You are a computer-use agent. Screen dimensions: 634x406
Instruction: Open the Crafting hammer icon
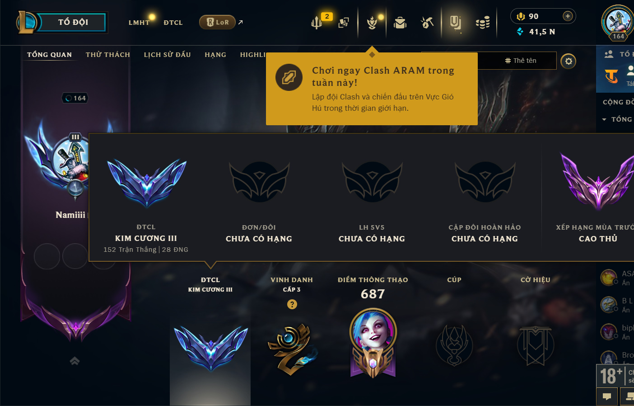[x=427, y=22]
